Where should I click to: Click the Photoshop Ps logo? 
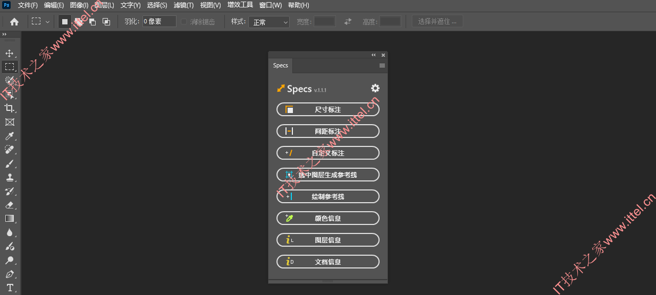[x=7, y=5]
